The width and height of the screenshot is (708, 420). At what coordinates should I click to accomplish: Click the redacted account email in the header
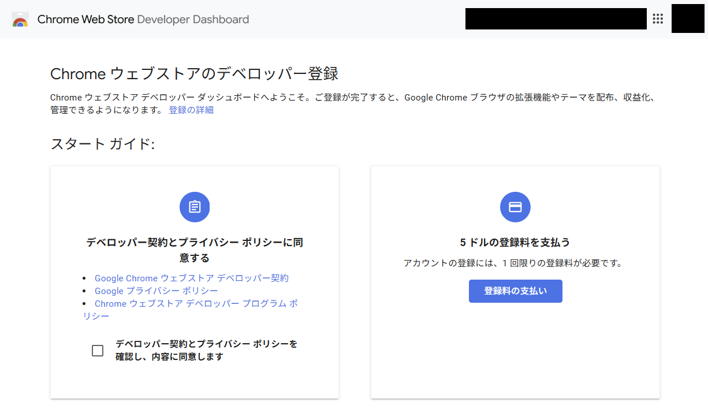556,19
